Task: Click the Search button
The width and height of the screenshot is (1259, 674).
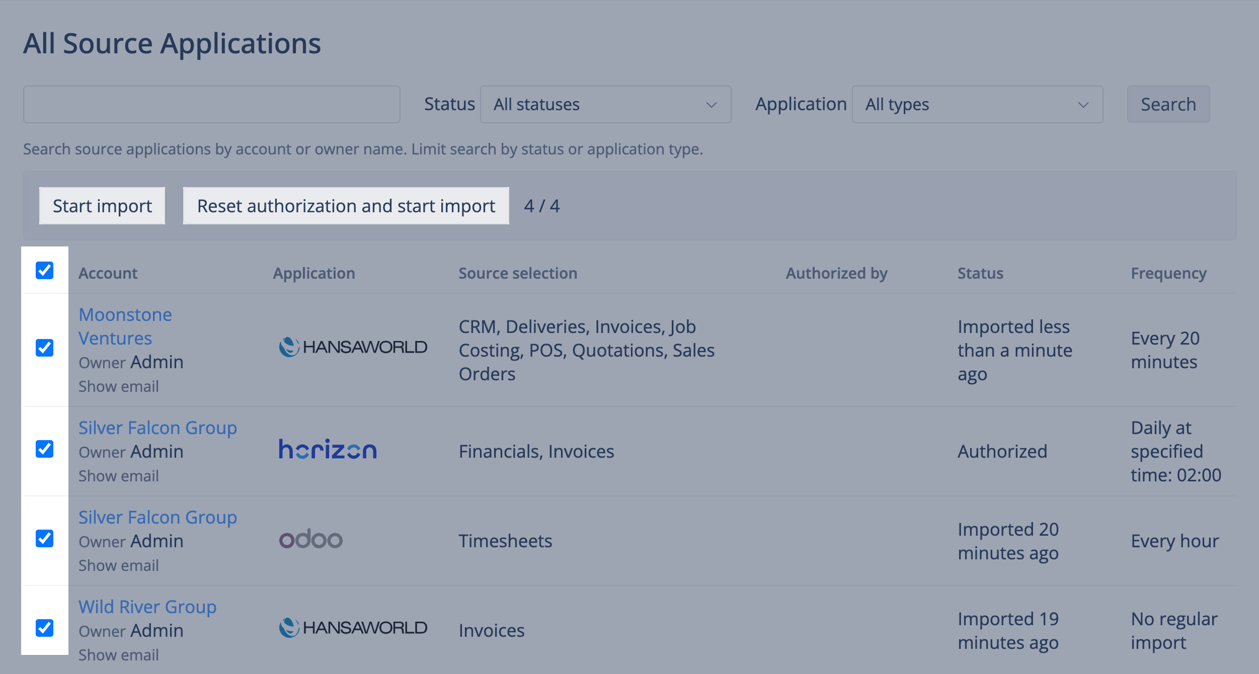Action: click(x=1168, y=105)
